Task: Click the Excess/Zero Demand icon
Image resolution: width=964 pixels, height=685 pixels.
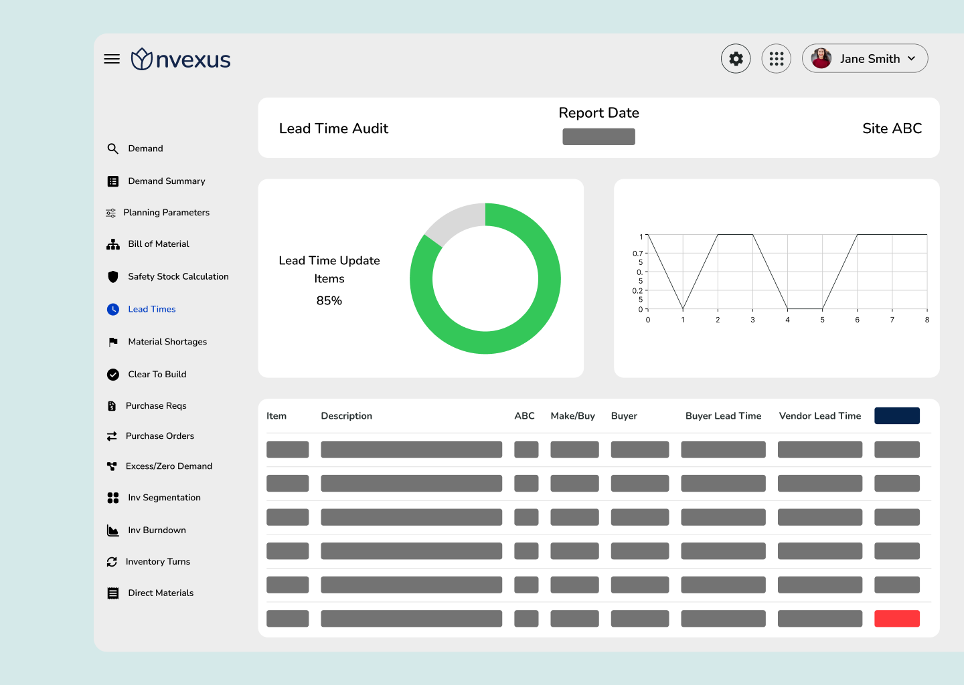Action: click(x=112, y=466)
